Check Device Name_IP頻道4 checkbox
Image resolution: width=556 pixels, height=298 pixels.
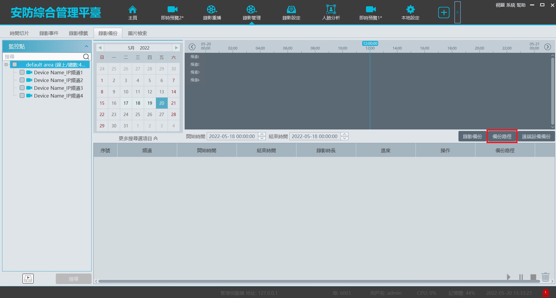click(22, 96)
